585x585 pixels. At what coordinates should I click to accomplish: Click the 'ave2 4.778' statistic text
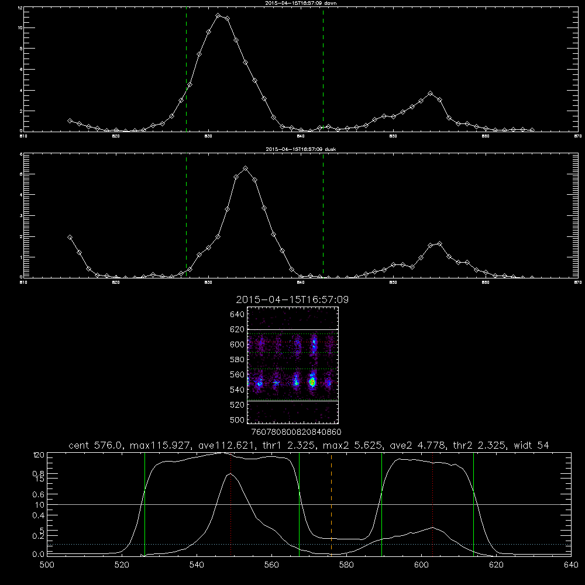(417, 445)
